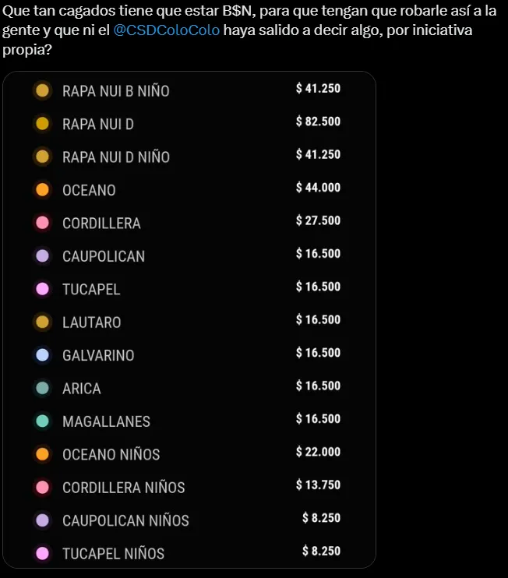
Task: Click the @CSDColoColo mention link
Action: click(x=167, y=31)
